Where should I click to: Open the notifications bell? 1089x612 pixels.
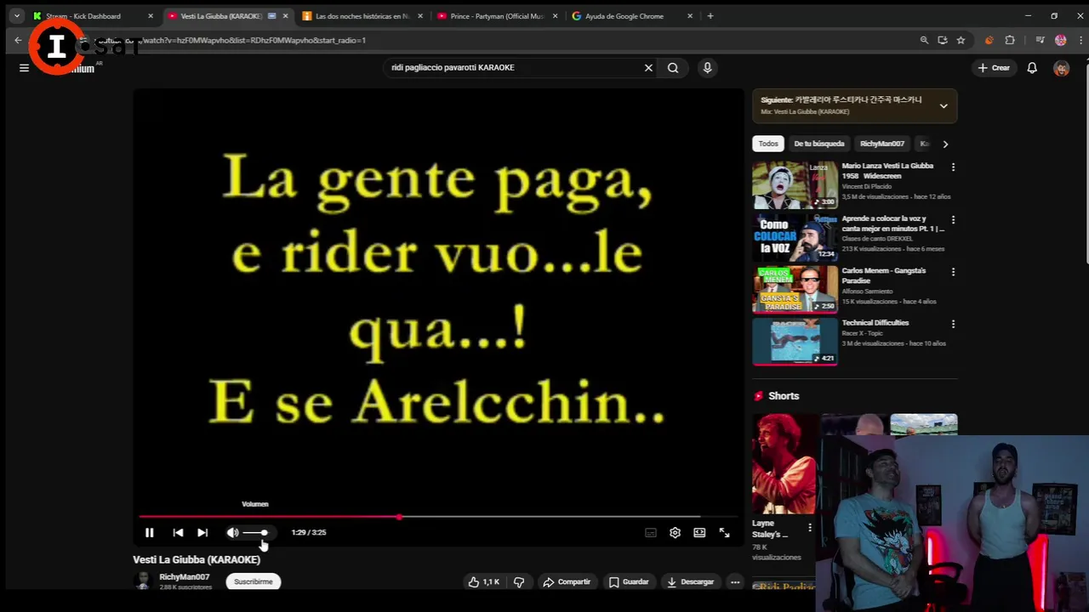(x=1032, y=68)
